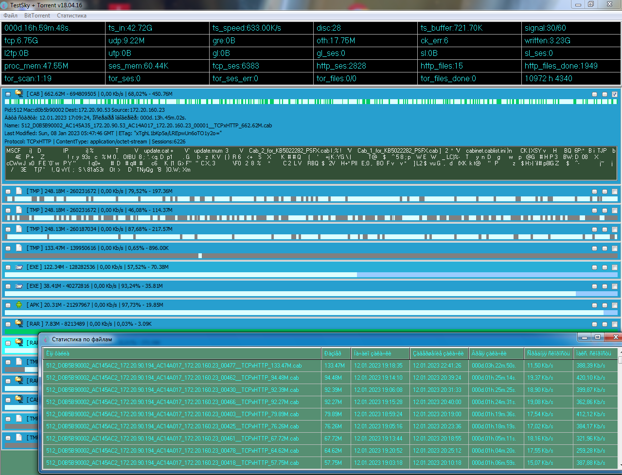This screenshot has height=475, width=622.
Task: Open the BitTorrent menu
Action: (x=37, y=16)
